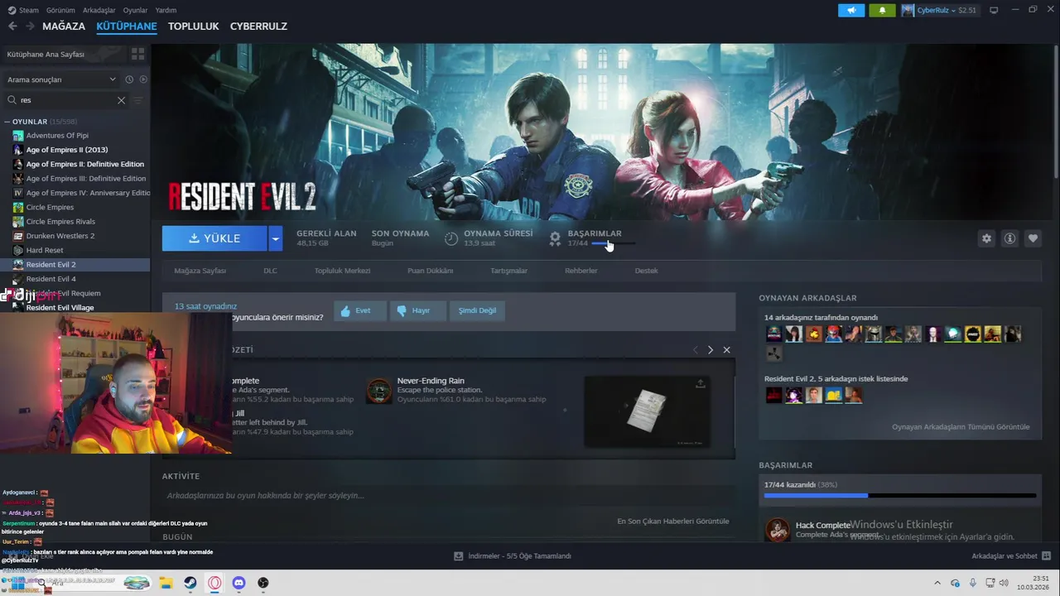Open Tartışmalar link

pyautogui.click(x=508, y=271)
